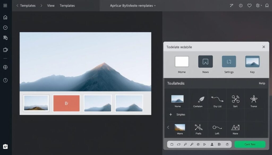Toggle the record control in bottom toolbar

point(198,144)
